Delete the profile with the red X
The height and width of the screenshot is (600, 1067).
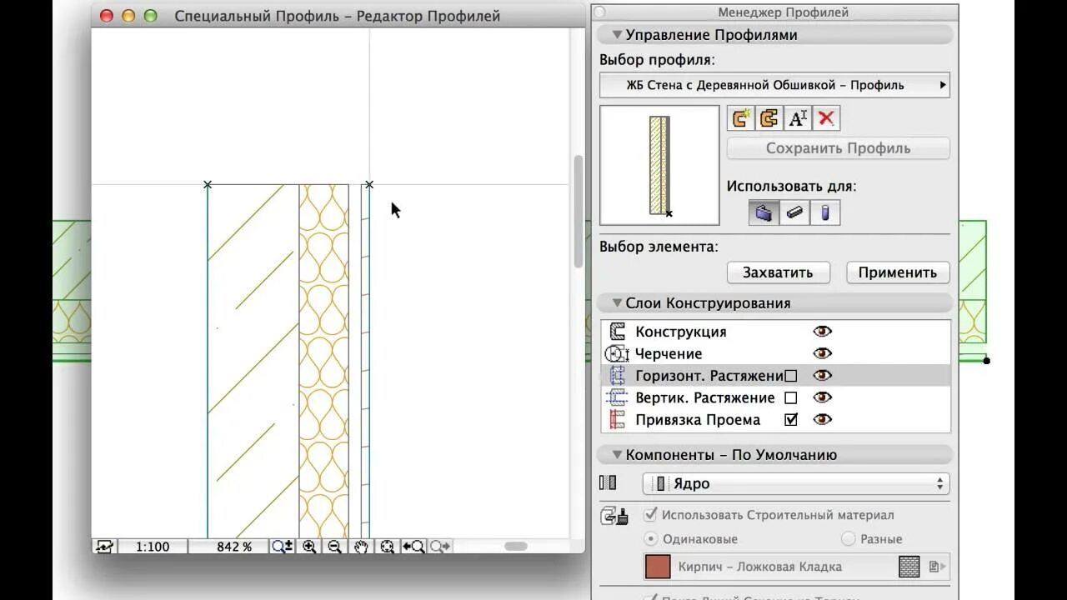pos(826,118)
